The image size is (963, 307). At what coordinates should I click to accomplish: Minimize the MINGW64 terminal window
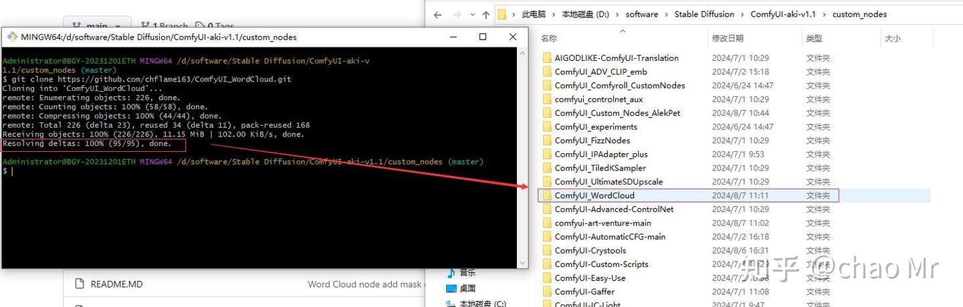(453, 37)
